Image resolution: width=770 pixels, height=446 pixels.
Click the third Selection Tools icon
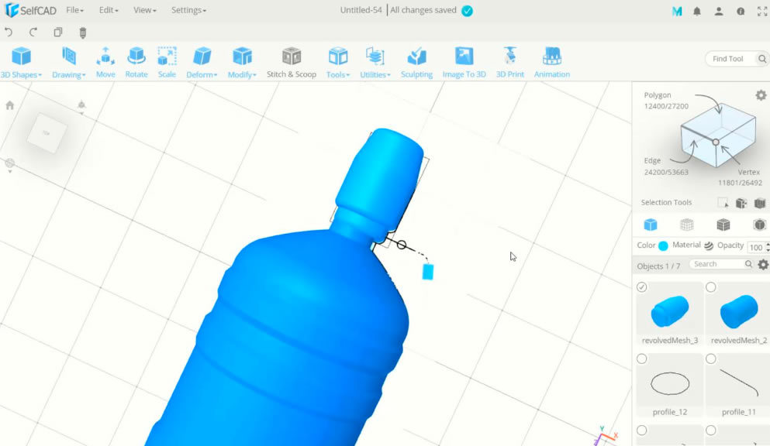coord(760,203)
